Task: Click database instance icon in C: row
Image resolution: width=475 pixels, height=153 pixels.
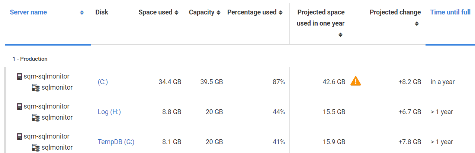Action: (x=36, y=87)
